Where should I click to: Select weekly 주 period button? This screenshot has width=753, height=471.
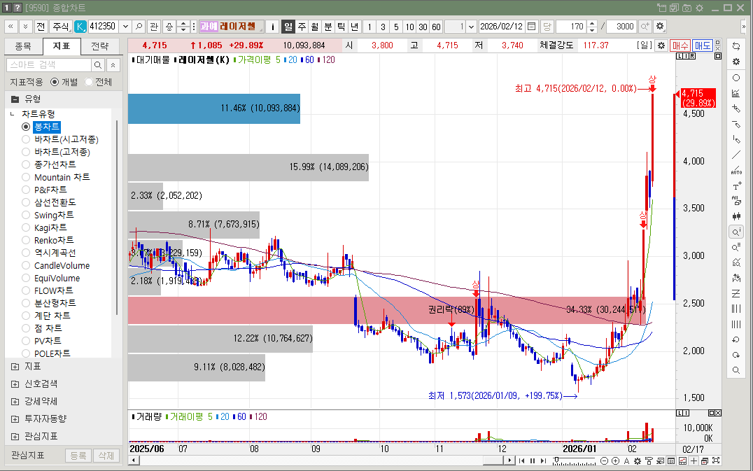302,27
